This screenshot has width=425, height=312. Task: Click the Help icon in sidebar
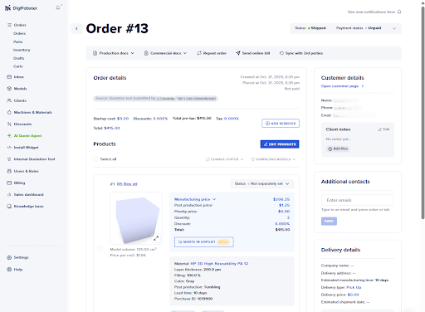9,270
